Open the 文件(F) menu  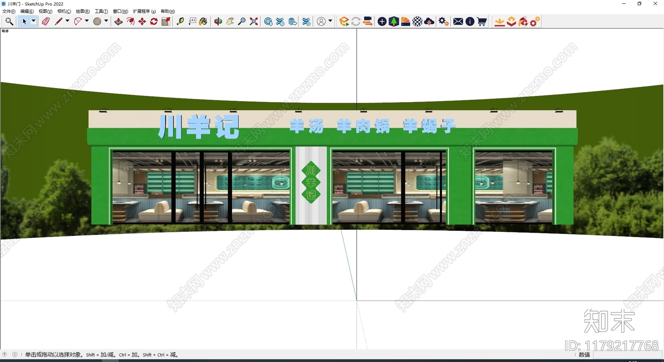coord(9,11)
